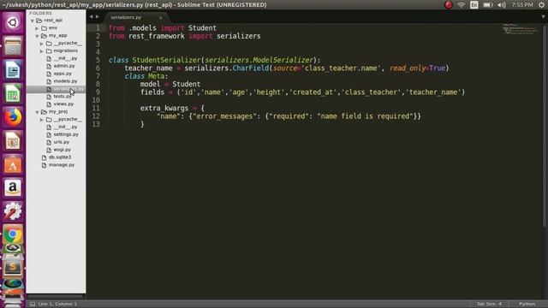
Task: Click 'extra_kwargs' on line 11
Action: [x=164, y=109]
